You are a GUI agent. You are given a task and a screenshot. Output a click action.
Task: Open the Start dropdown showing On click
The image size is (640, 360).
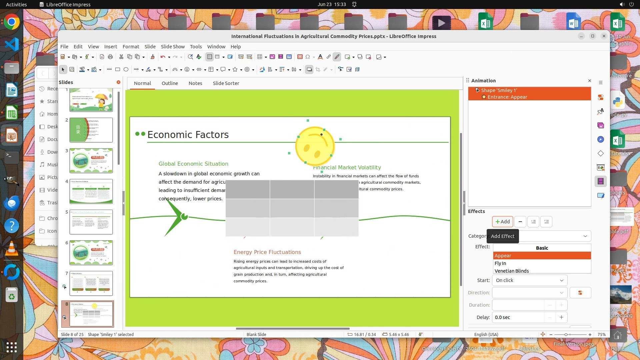tap(529, 280)
